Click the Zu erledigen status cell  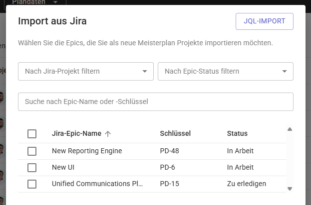(x=247, y=184)
